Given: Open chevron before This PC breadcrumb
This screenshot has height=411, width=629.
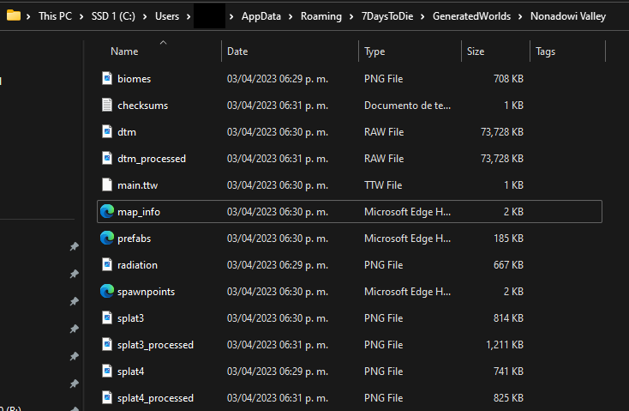Looking at the screenshot, I should 28,16.
